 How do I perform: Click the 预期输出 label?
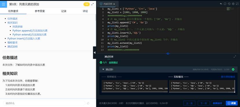tap(112, 77)
